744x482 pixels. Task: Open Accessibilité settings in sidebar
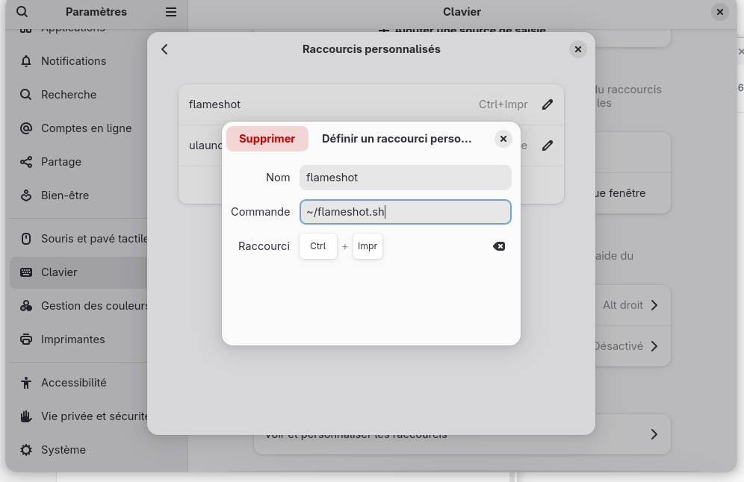73,383
